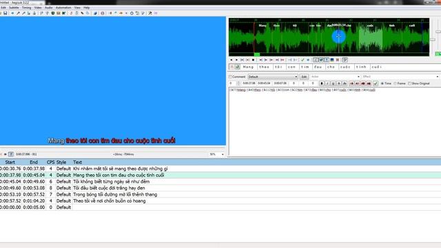Select row 'Tôi không biết từng ngày sẽ như đêm'
The height and width of the screenshot is (248, 441).
tap(220, 182)
